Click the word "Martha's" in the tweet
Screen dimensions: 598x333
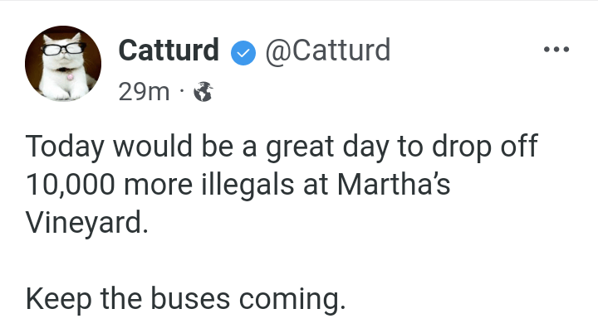pyautogui.click(x=394, y=186)
